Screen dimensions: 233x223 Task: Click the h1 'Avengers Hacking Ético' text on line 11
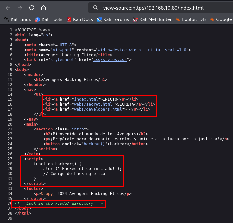(69, 80)
